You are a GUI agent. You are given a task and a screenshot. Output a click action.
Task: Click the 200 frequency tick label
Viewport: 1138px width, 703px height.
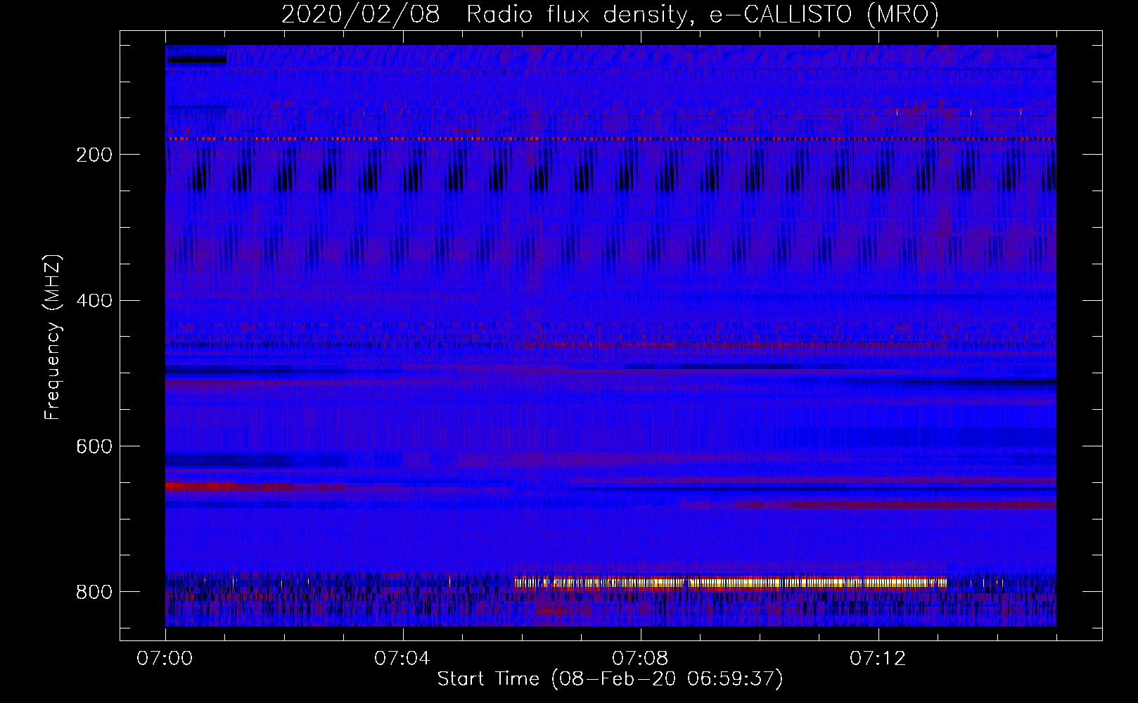pos(94,155)
